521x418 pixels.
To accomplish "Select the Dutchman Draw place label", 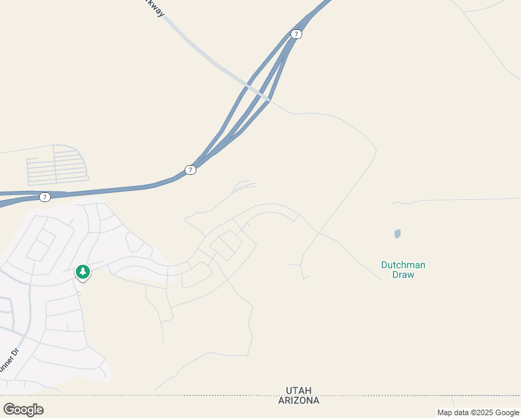I will pos(403,270).
